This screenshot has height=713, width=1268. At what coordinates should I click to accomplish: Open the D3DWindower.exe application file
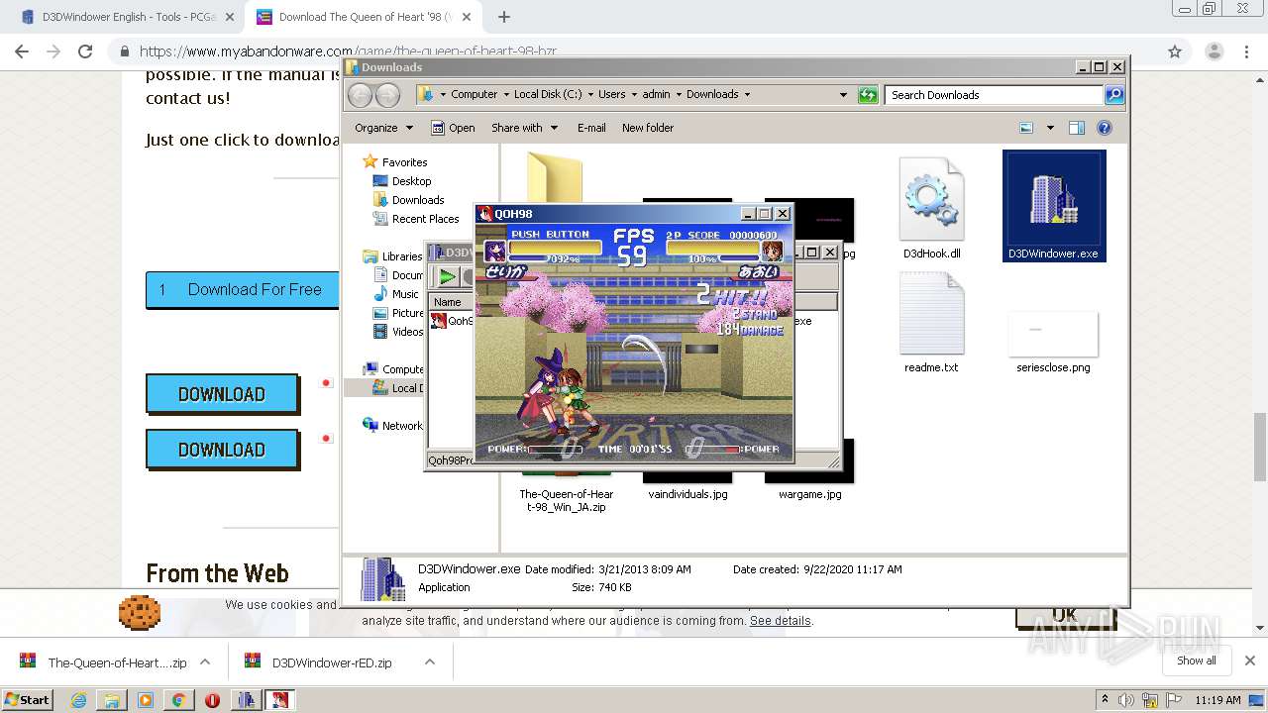click(1054, 205)
